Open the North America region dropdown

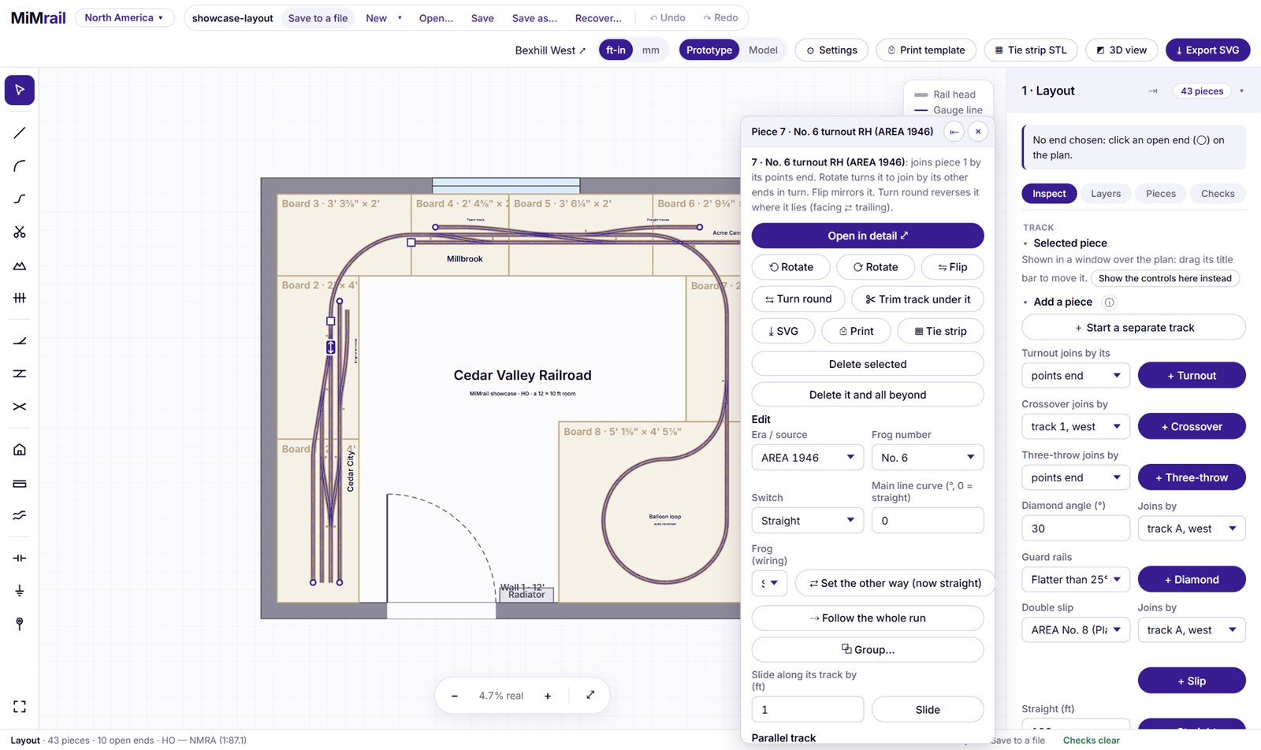pos(125,17)
